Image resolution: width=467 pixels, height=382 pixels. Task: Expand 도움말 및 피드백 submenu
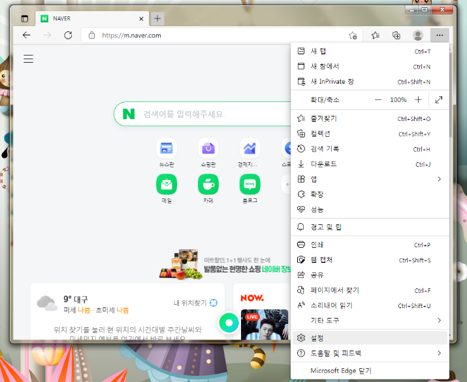pos(370,353)
